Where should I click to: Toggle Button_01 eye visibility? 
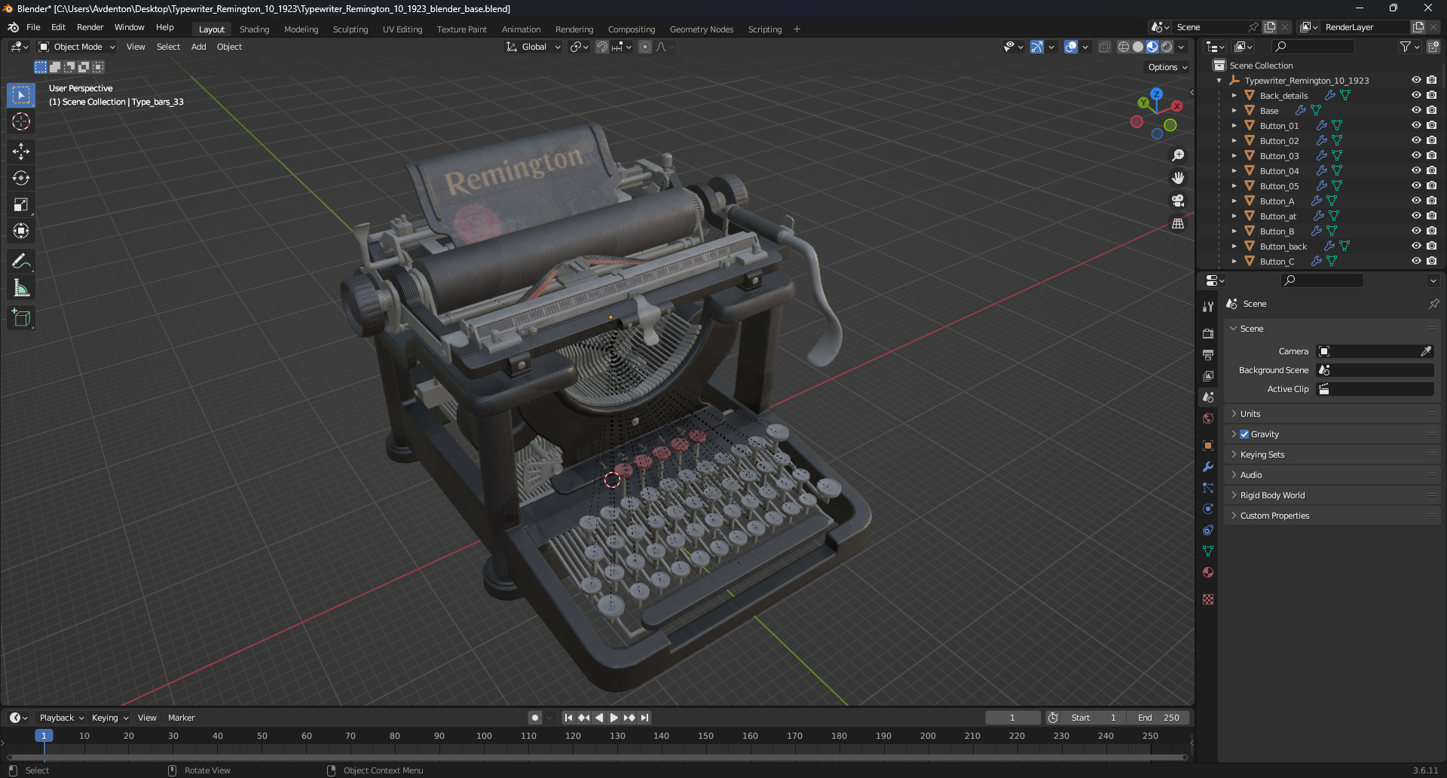coord(1416,125)
